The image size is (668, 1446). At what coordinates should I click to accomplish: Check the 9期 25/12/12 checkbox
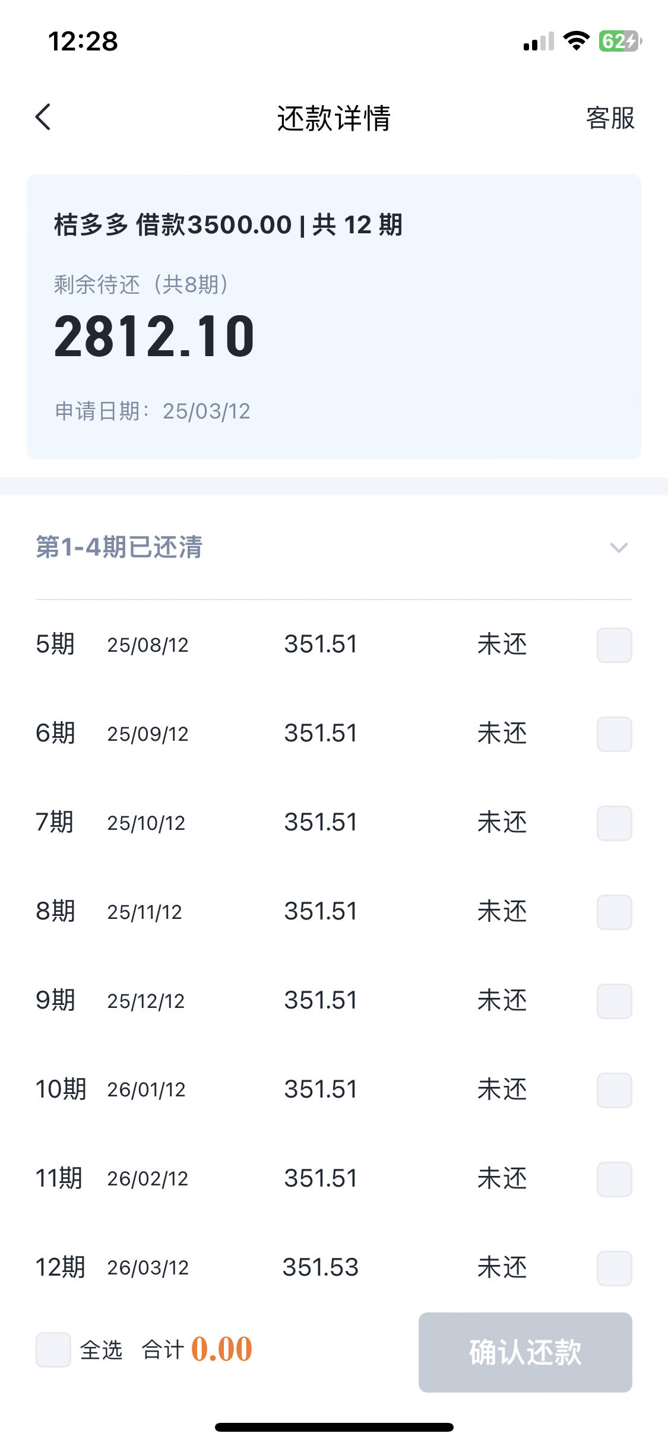(x=615, y=1001)
